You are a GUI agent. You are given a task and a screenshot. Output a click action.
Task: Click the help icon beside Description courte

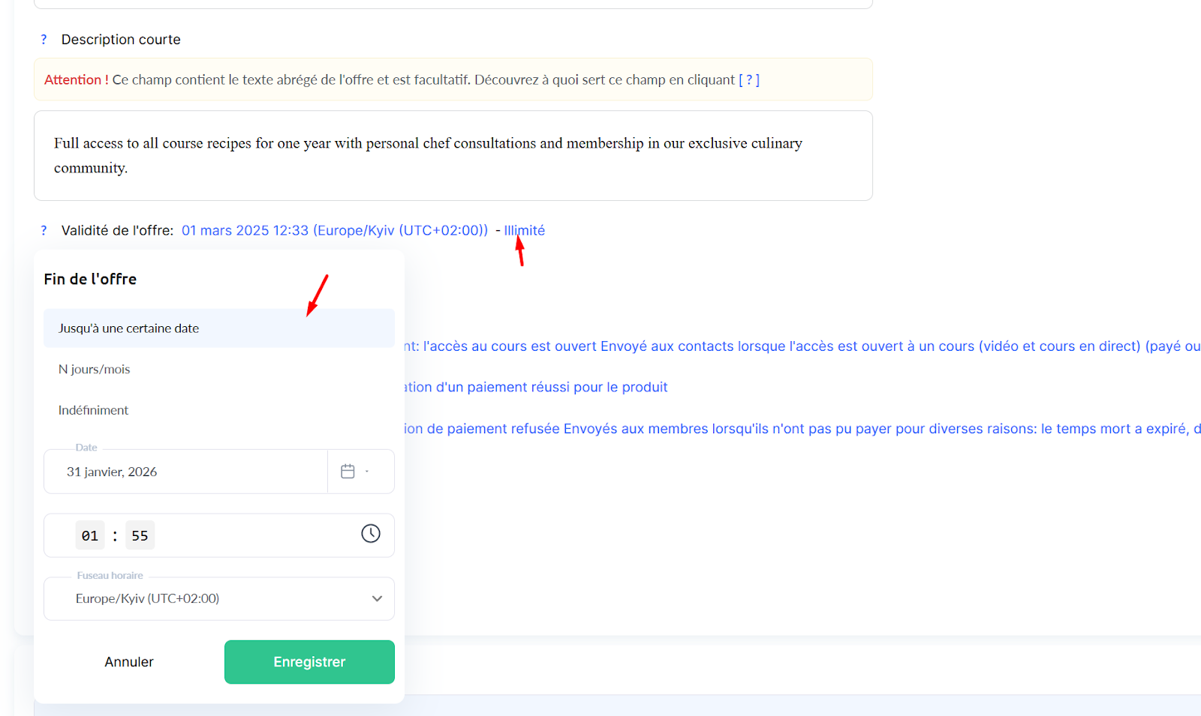click(44, 40)
